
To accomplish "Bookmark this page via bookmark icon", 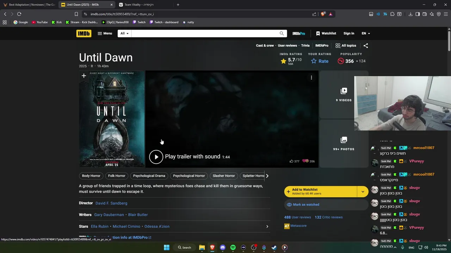I will pyautogui.click(x=76, y=14).
